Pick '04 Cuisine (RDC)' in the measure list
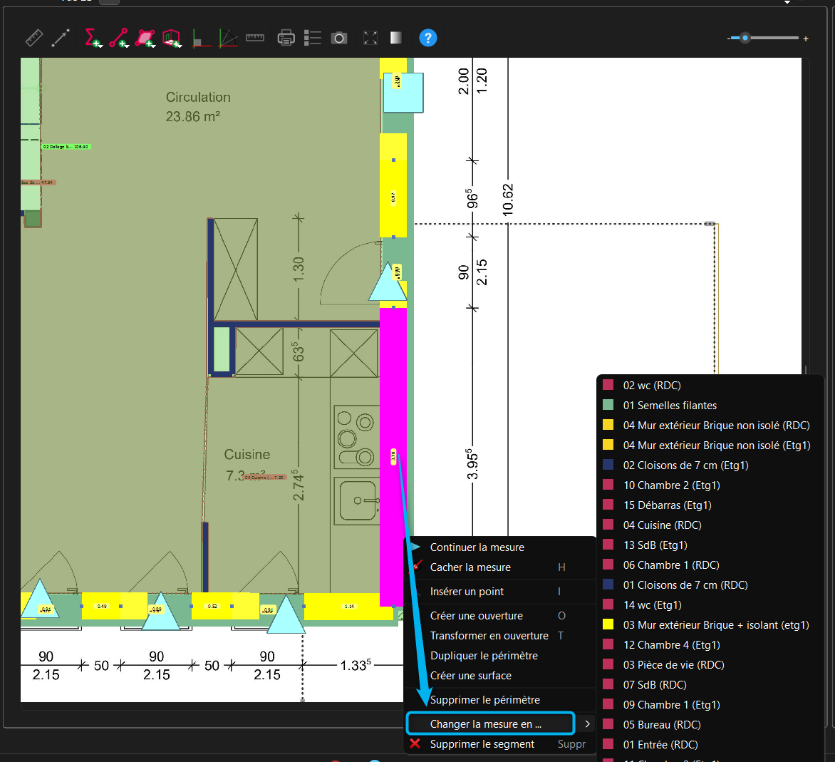Viewport: 835px width, 762px height. (x=662, y=525)
